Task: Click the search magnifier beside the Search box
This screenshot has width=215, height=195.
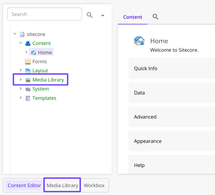Action: point(89,15)
